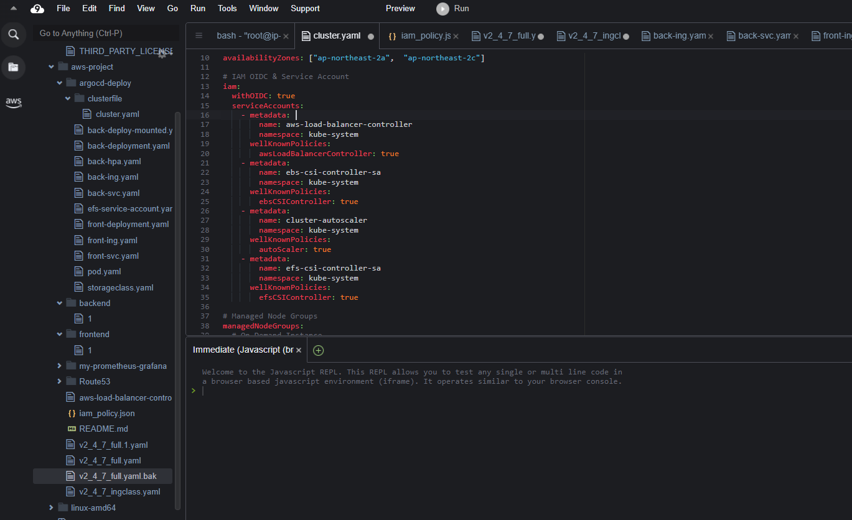Expand the Route53 folder
The width and height of the screenshot is (852, 520).
pos(60,381)
